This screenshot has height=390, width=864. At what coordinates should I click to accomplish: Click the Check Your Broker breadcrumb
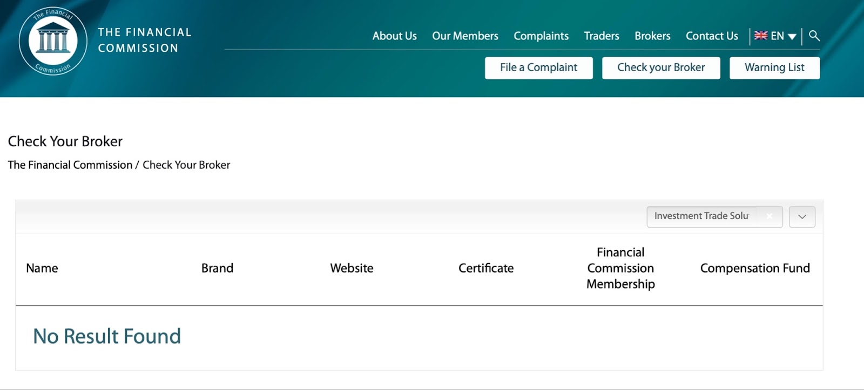[x=186, y=165]
